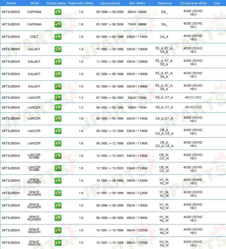Select the DA_ body cell in the CARISMA 73kW row
Viewport: 226px width, 249px height.
click(x=164, y=24)
